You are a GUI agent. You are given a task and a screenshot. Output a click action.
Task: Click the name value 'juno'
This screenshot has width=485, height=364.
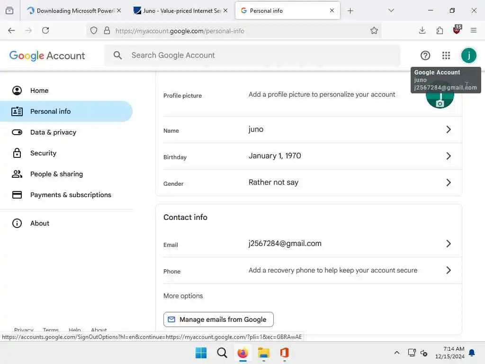(x=256, y=129)
